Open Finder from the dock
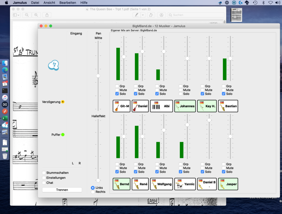Screen dimensions: 282x214 (x=5, y=63)
